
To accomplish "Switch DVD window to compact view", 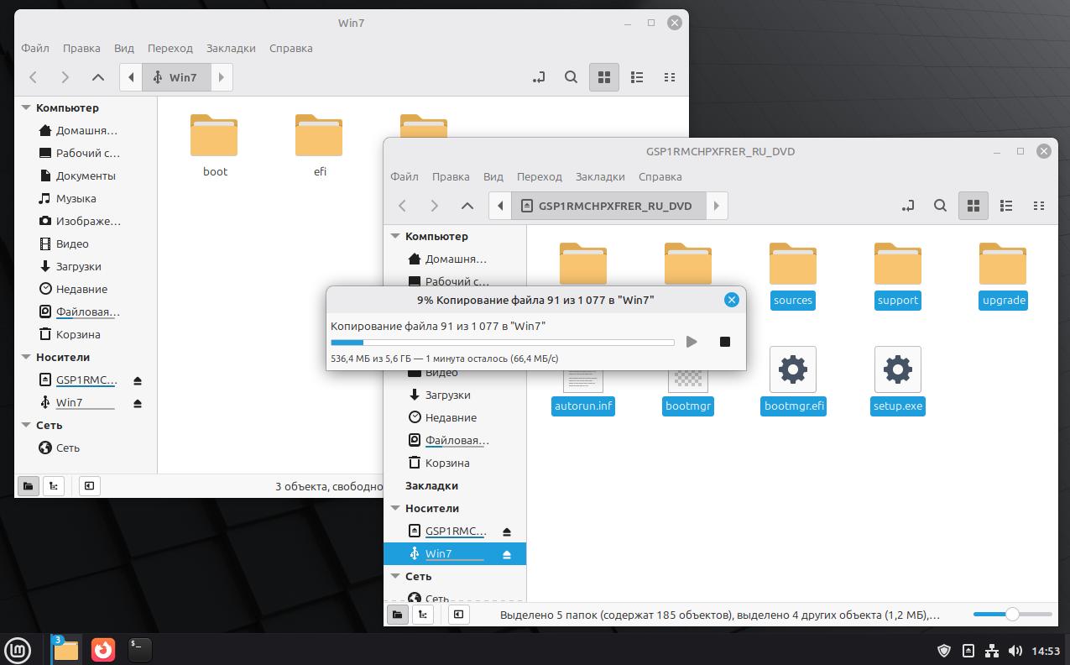I will tap(1039, 206).
